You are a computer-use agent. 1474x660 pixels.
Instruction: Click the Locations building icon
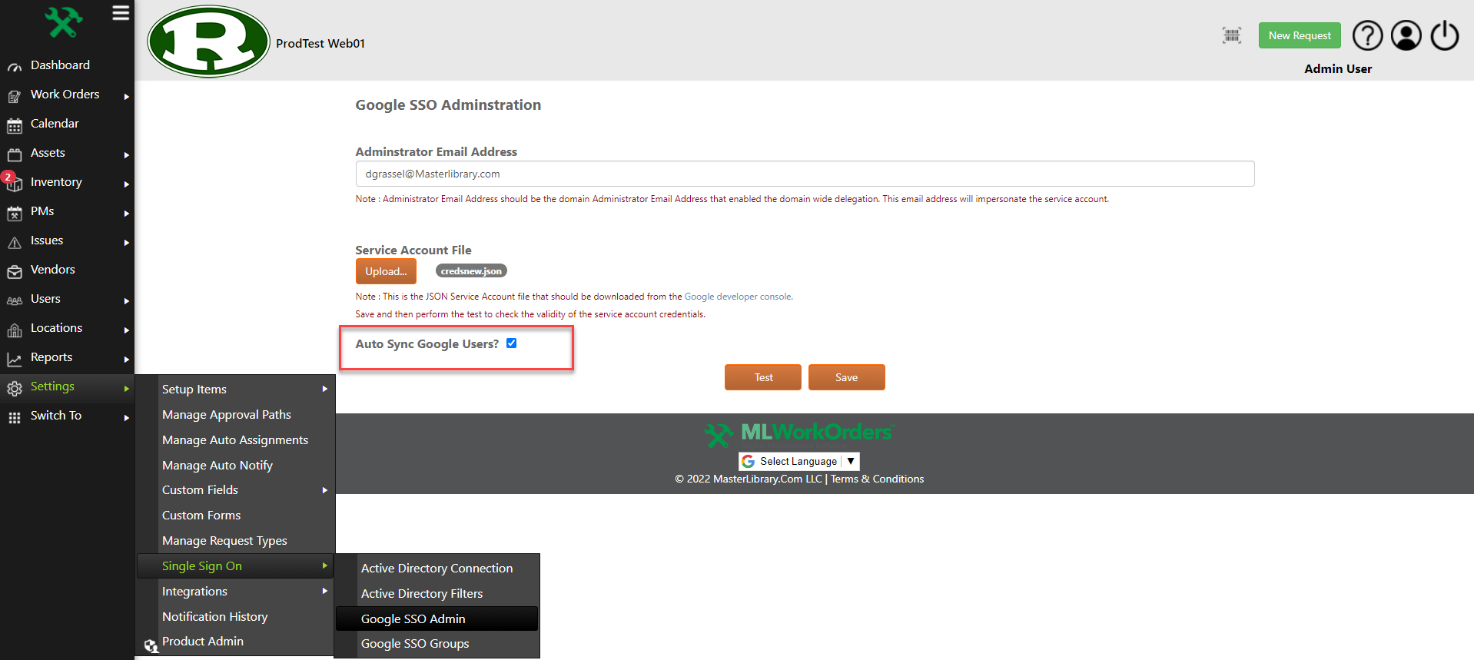[x=15, y=330]
